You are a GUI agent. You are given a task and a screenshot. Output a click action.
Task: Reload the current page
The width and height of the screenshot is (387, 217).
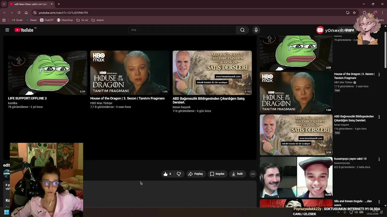19,13
